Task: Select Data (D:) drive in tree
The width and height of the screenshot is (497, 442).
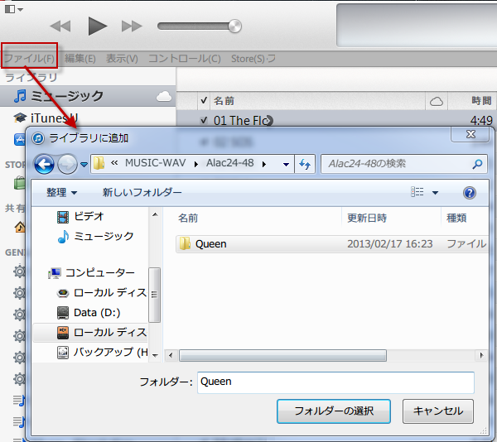Action: (96, 312)
